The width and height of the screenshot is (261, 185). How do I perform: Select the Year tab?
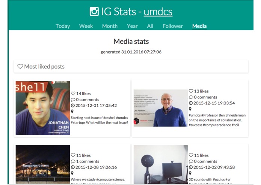coord(132,26)
